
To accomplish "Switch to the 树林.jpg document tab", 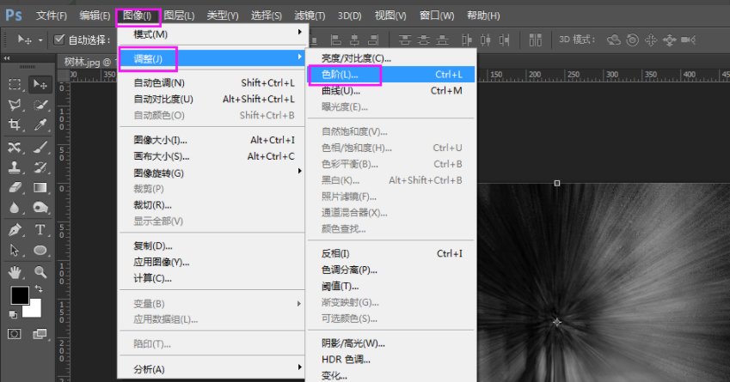I will point(88,62).
